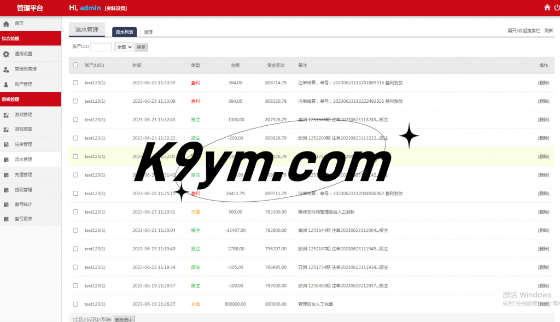Tick the 2023-06-19 21:29:37 row checkbox
The image size is (560, 322).
point(75,285)
